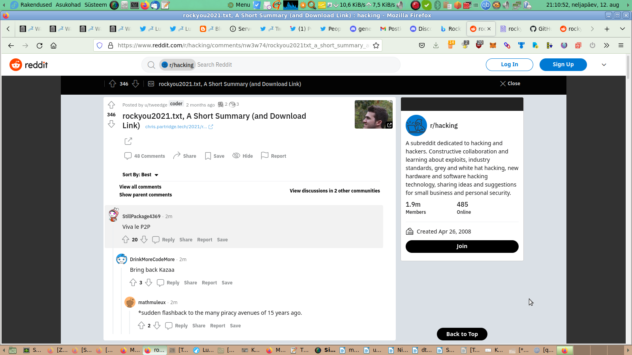Click the reddit logo home link

click(29, 65)
